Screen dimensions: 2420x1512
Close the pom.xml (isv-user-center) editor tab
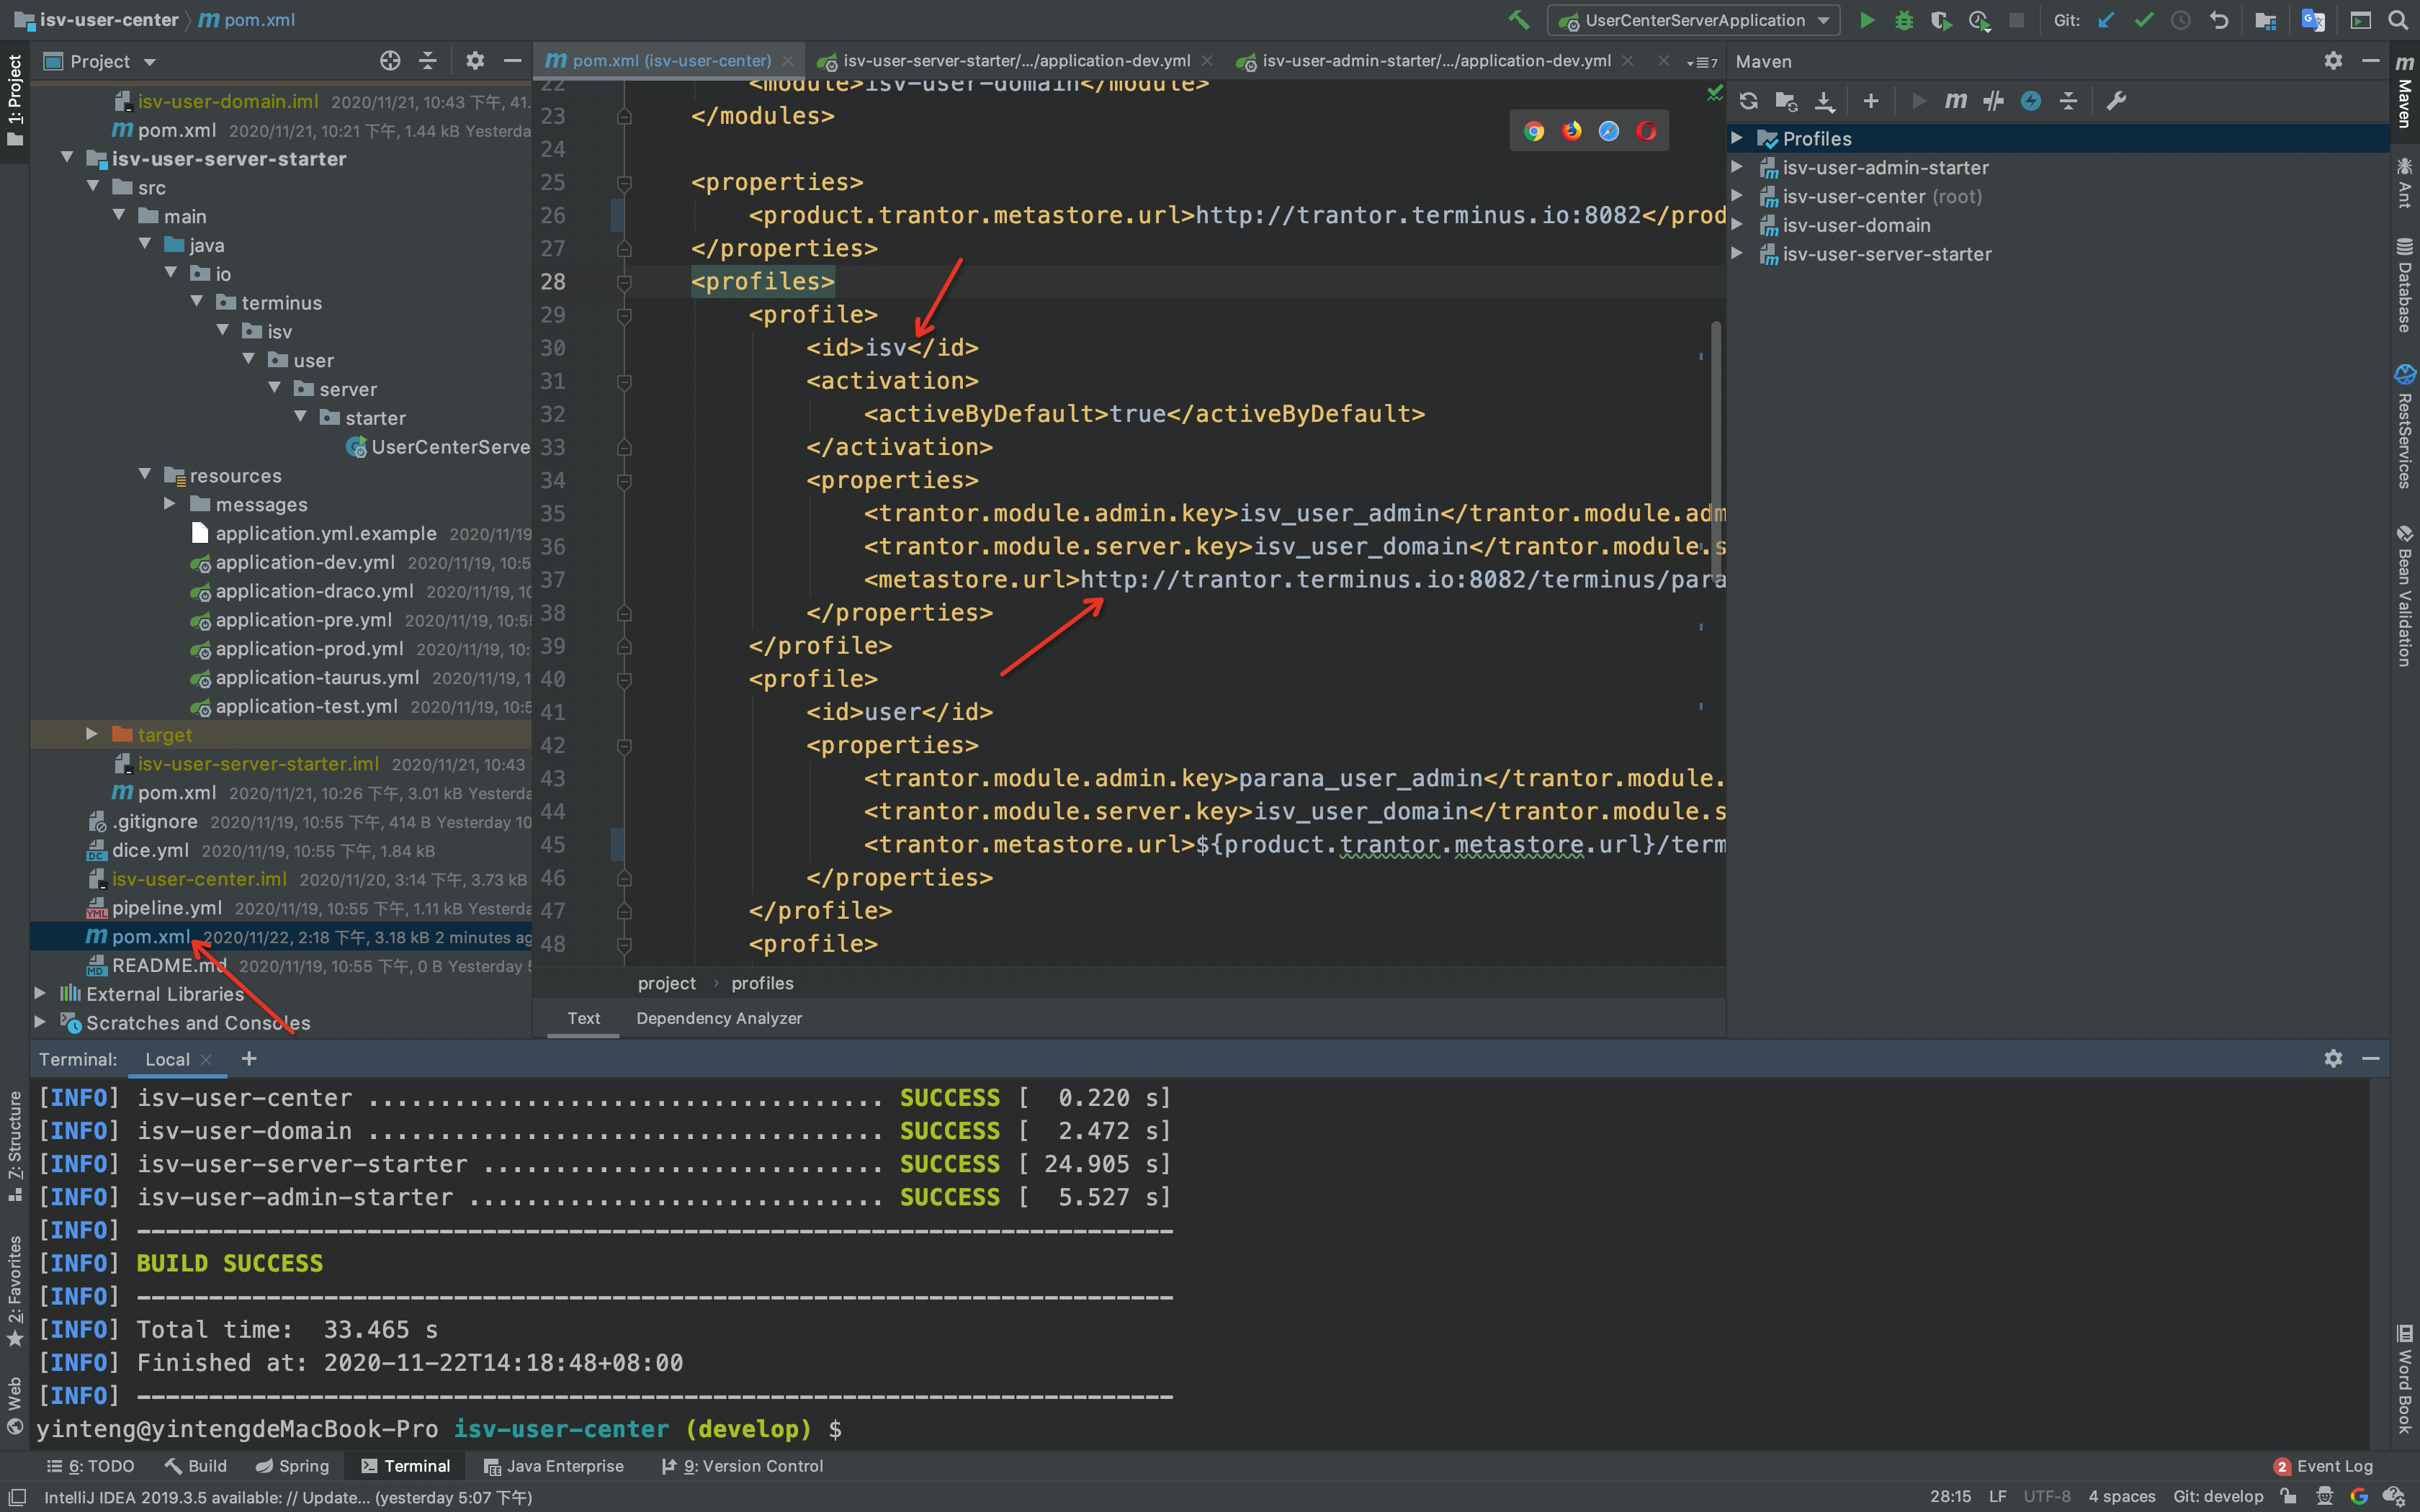788,61
